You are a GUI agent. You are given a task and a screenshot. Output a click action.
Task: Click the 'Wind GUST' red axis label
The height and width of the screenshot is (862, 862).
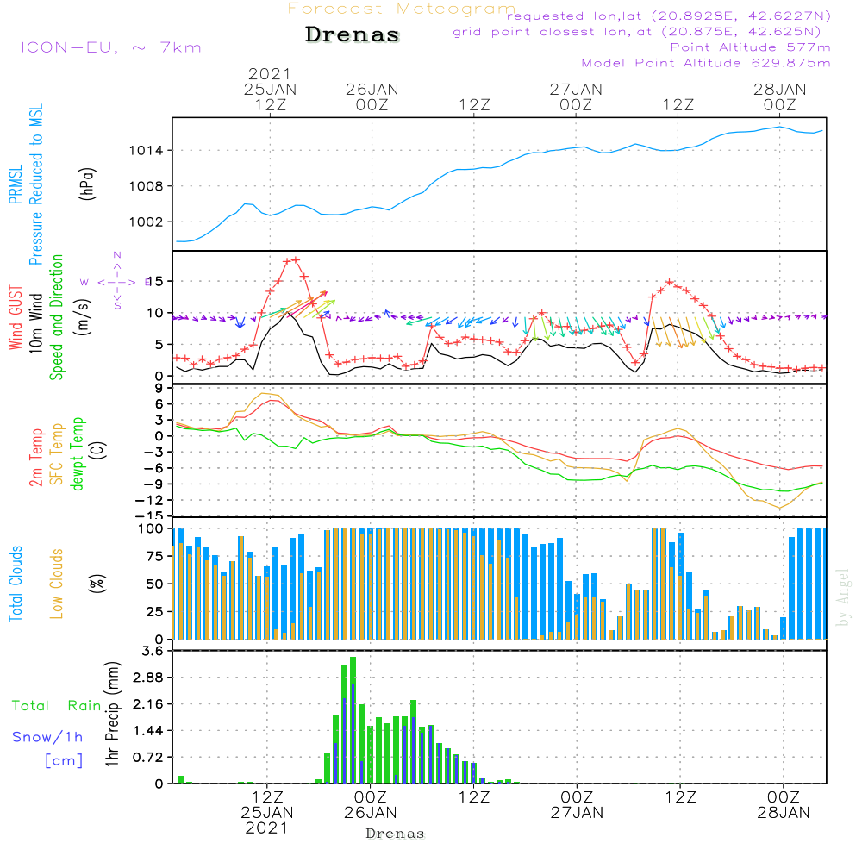click(16, 317)
